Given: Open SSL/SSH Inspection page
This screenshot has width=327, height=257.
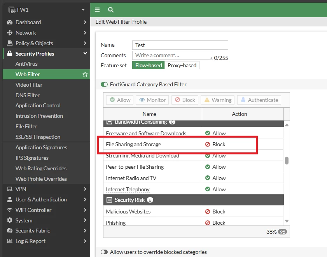Looking at the screenshot, I should 38,136.
